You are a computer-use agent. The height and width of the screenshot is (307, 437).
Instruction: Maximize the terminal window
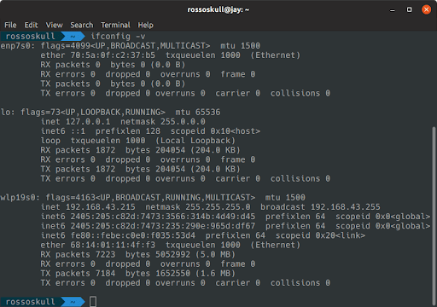pyautogui.click(x=409, y=10)
